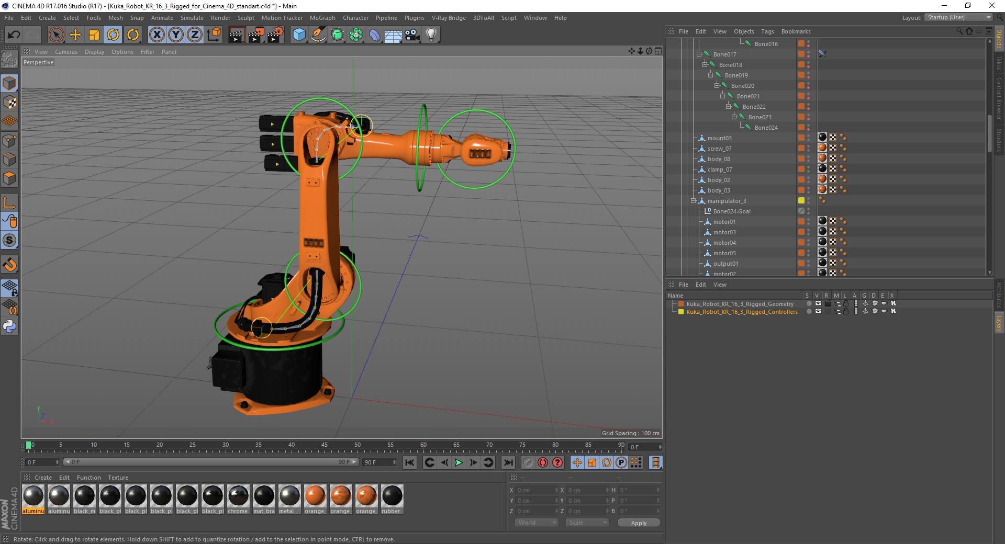
Task: Open the Edit Render Settings icon
Action: (x=275, y=35)
